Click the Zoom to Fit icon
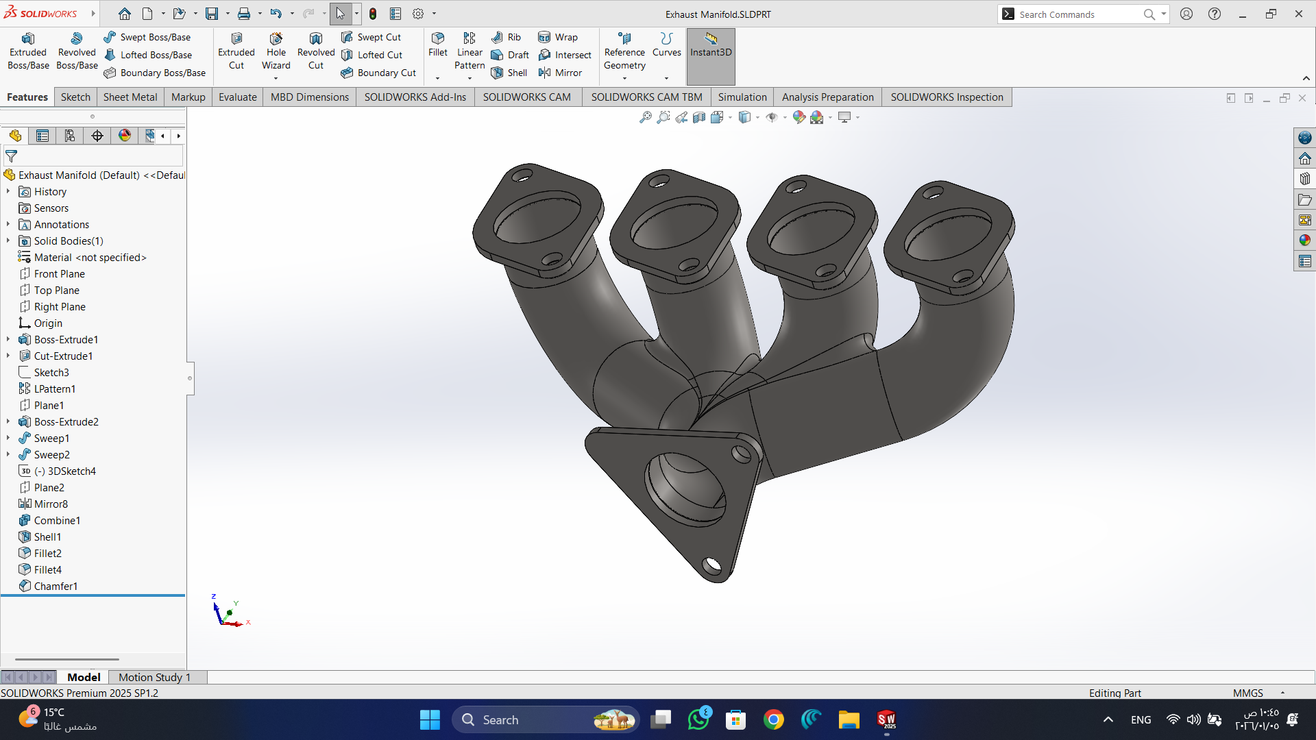The width and height of the screenshot is (1316, 740). 645,117
